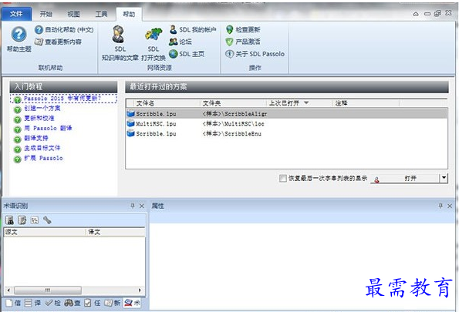Screen dimensions: 459x312
Task: Click the terminology list scroll-right arrow
Action: pyautogui.click(x=140, y=290)
